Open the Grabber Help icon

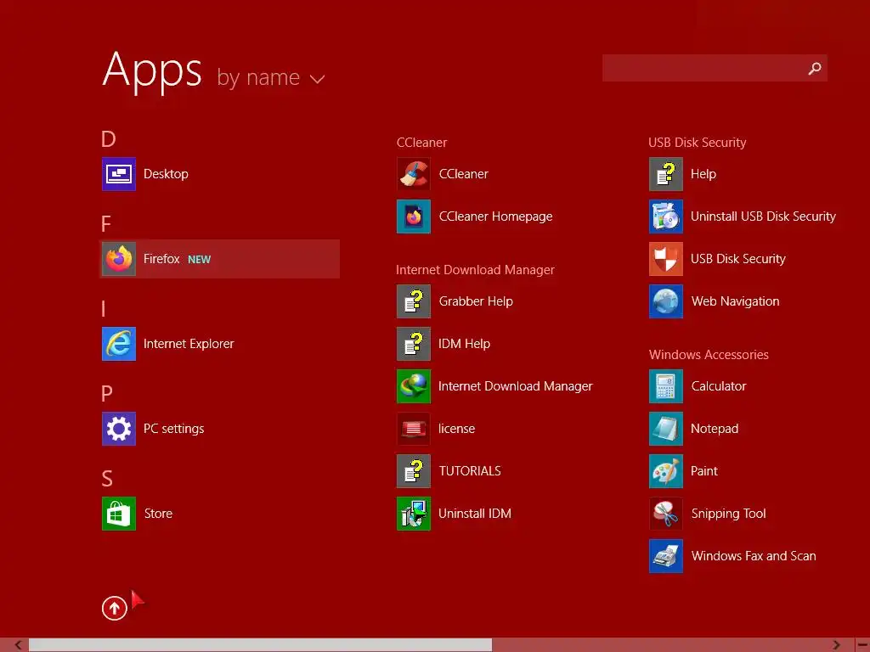click(x=414, y=301)
